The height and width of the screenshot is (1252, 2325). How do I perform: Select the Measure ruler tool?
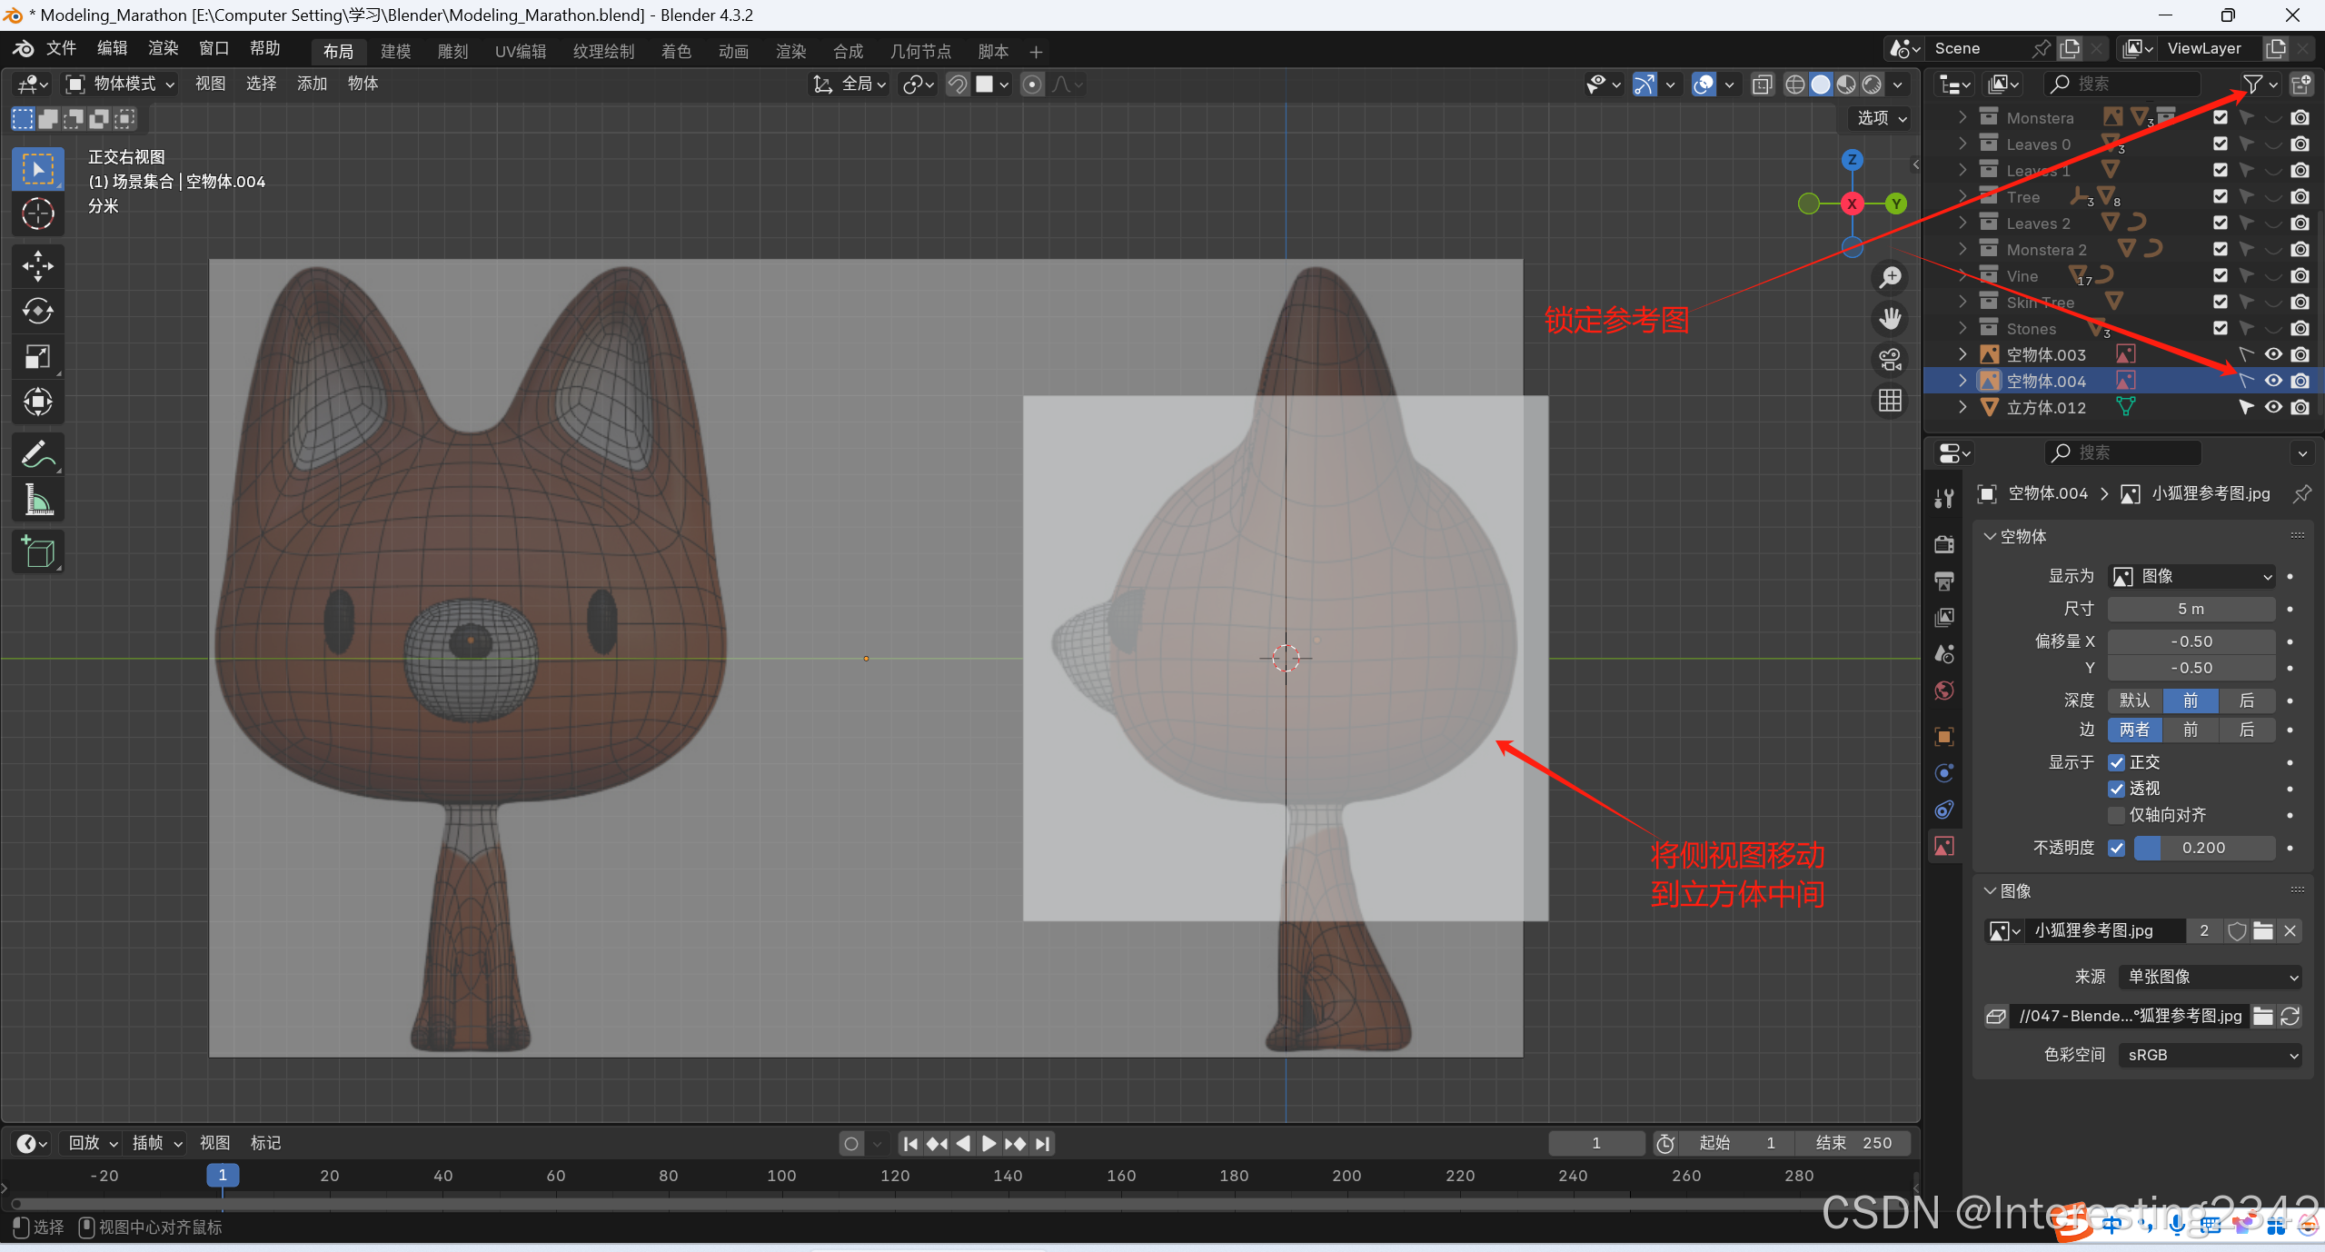(x=37, y=500)
